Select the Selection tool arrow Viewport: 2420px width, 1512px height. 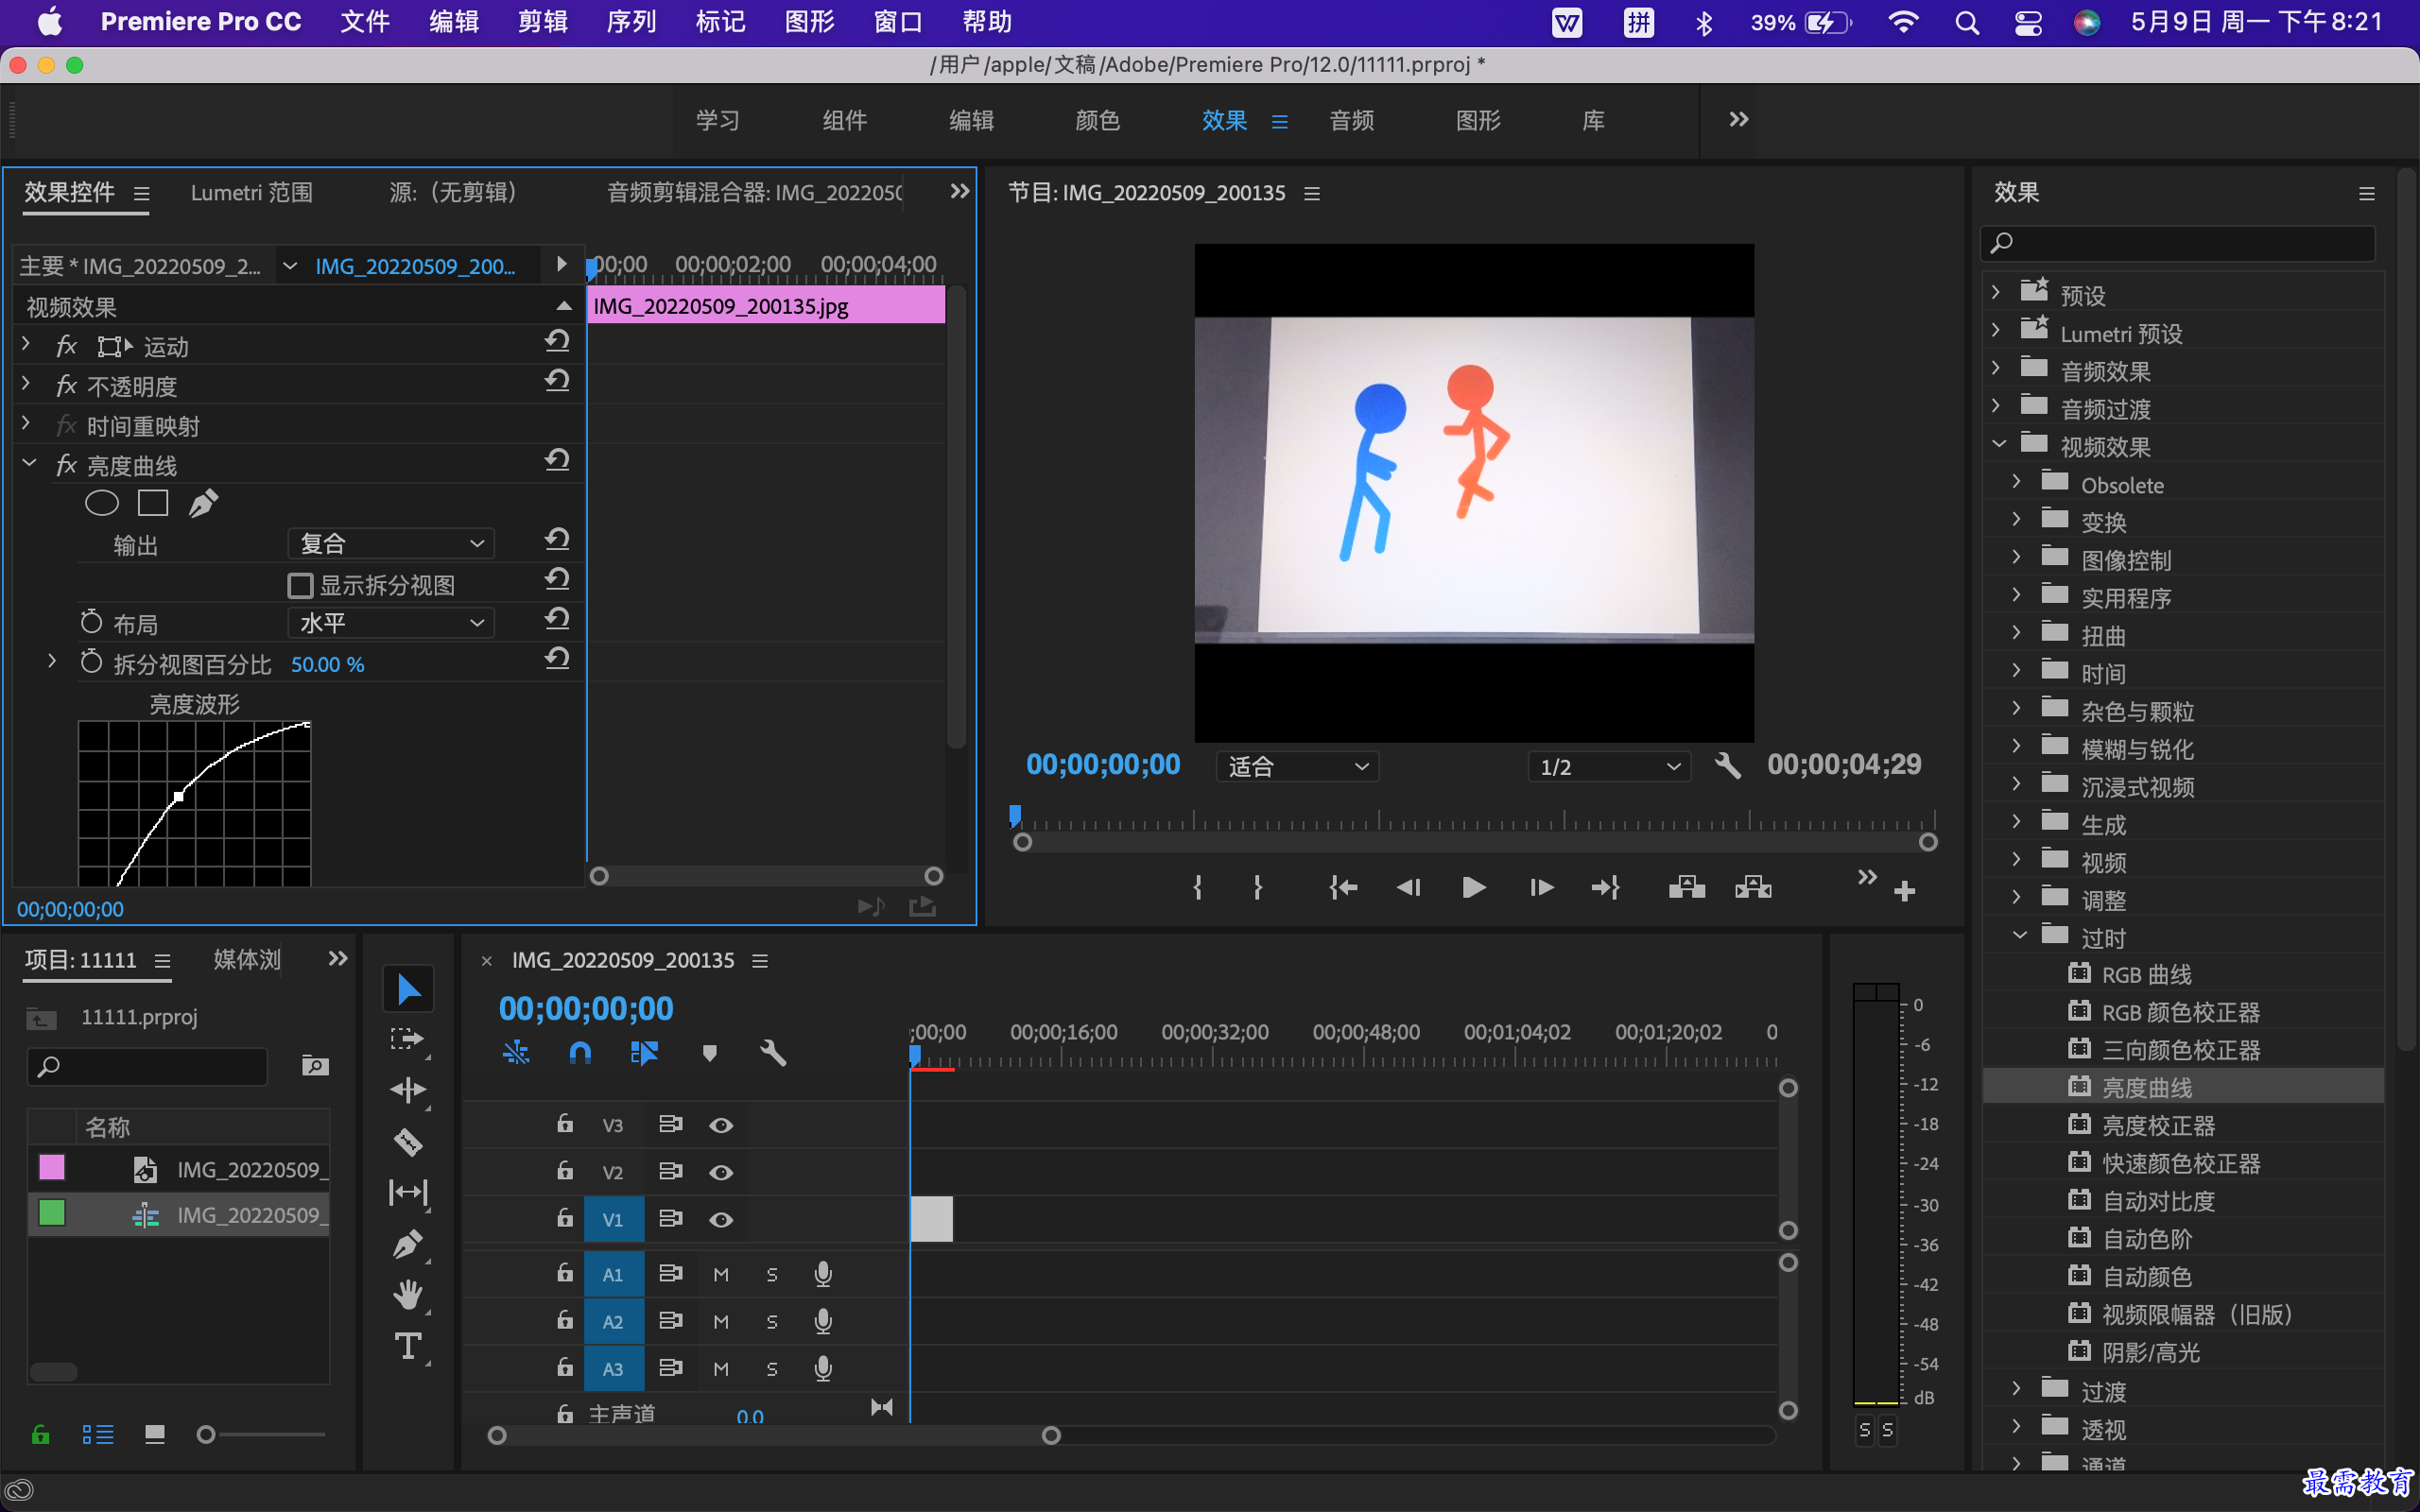point(408,989)
